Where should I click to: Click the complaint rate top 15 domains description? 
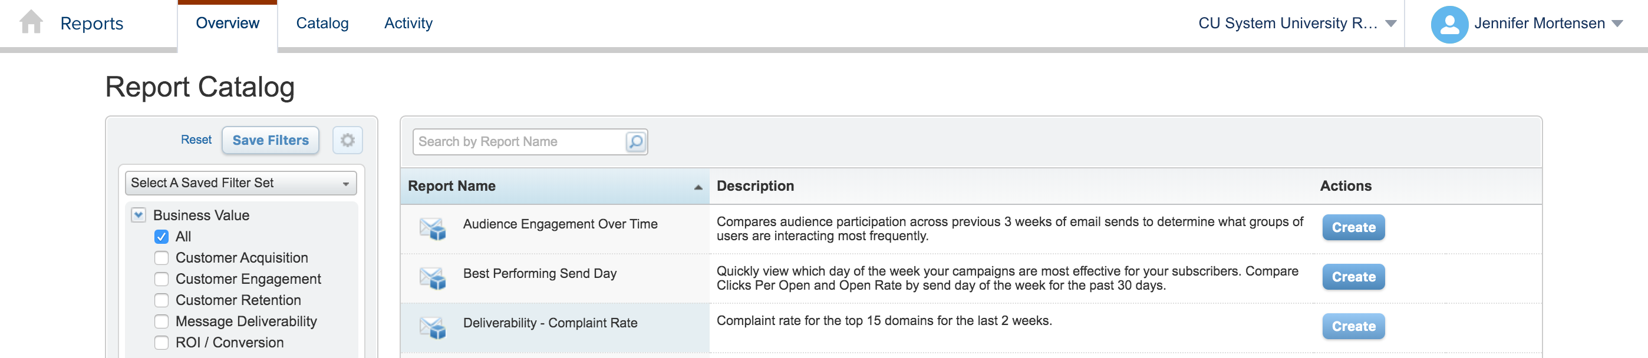[x=884, y=320]
